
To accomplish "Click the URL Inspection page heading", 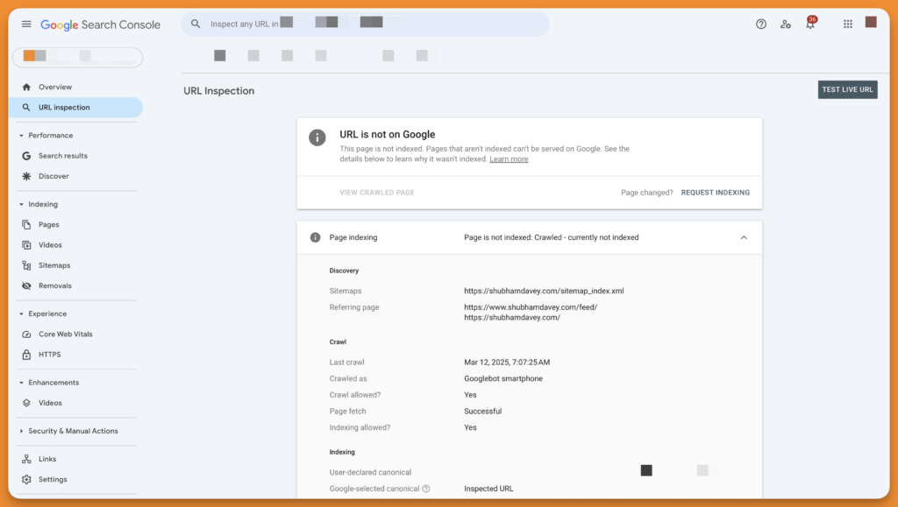I will click(x=218, y=91).
